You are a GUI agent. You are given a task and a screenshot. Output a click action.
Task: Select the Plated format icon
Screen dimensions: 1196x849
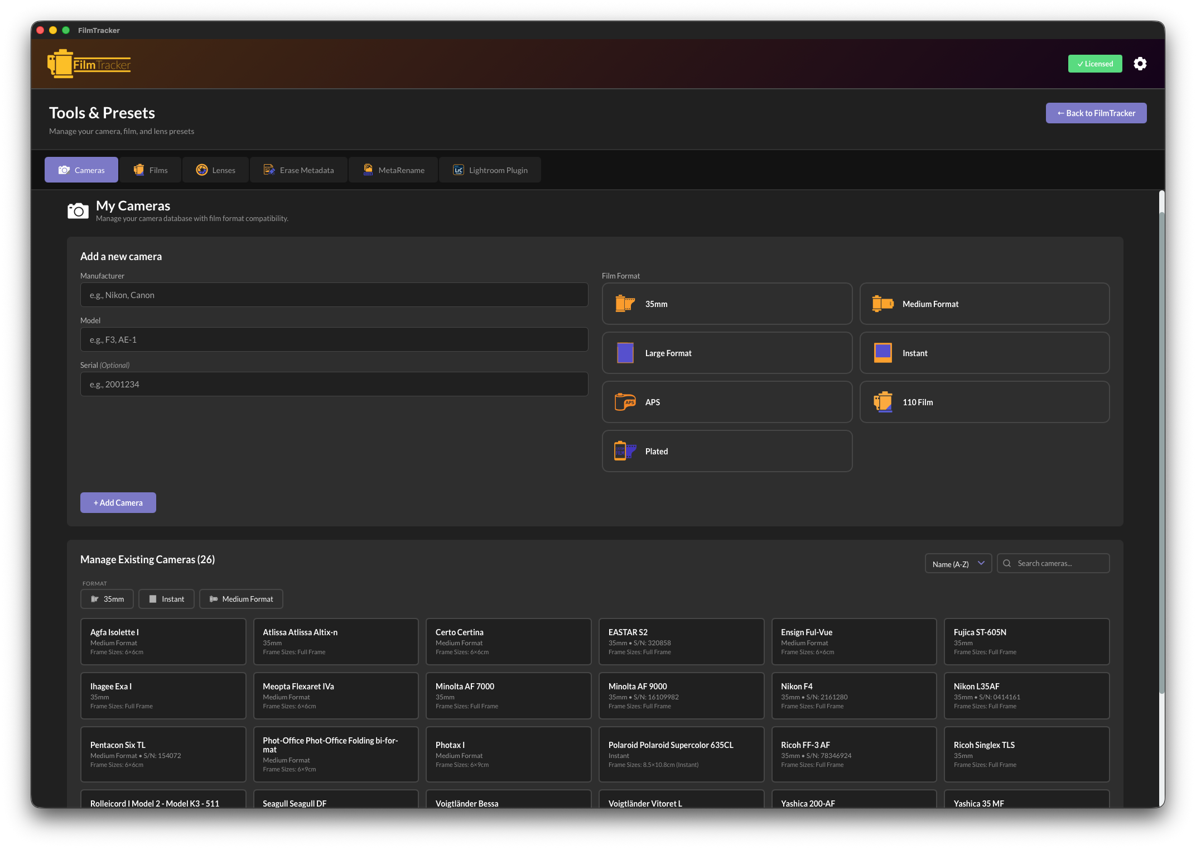point(625,451)
